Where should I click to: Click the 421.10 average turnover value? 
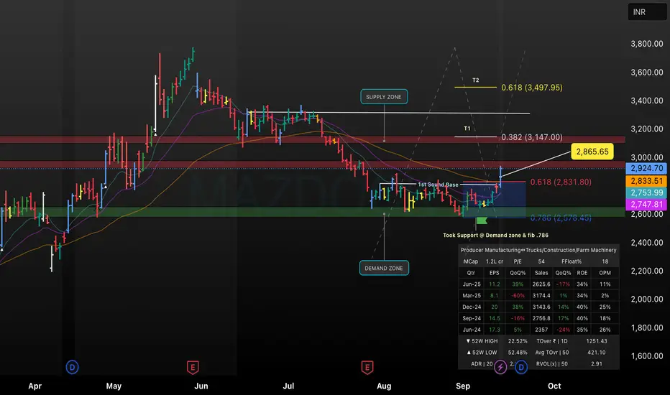[x=597, y=353]
